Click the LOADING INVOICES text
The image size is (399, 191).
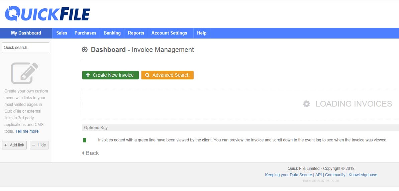(x=354, y=104)
